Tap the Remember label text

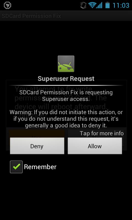(40, 167)
